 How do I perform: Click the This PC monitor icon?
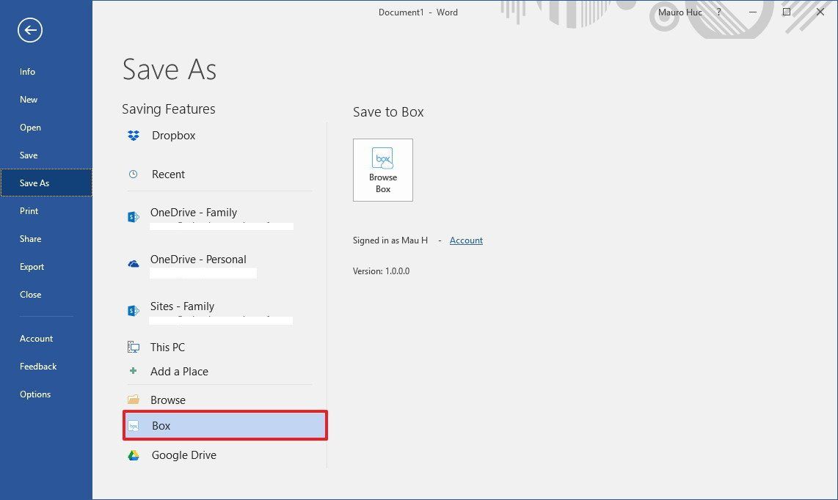click(x=133, y=347)
